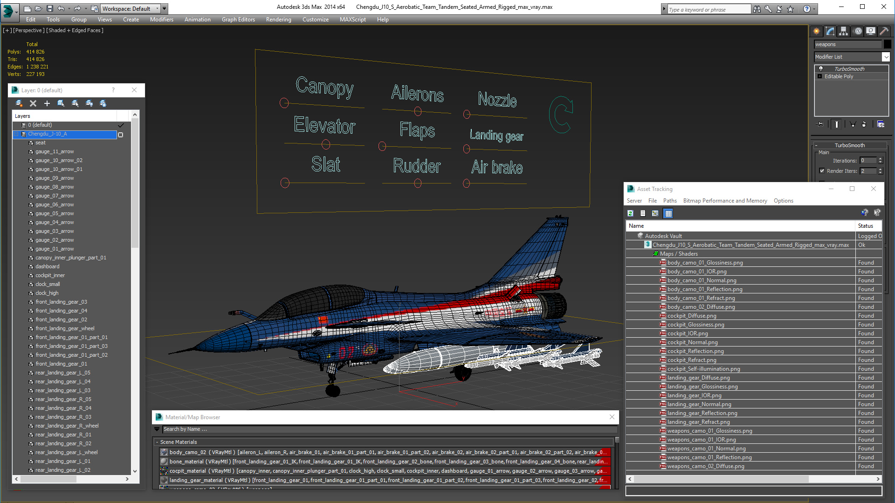
Task: Click Create New Layer icon in Layer panel
Action: pos(19,103)
